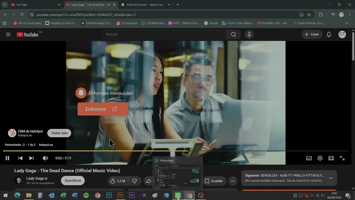Open the Chrome three-dot menu
355x200 pixels.
pos(350,15)
